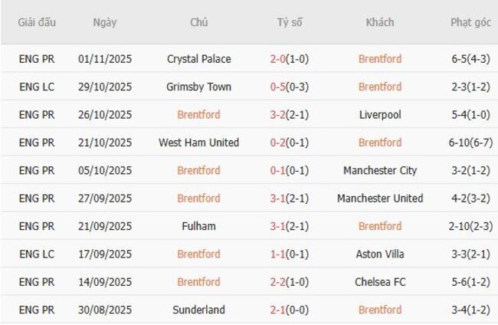Select Liverpool in the away column
The height and width of the screenshot is (325, 498).
tap(380, 115)
